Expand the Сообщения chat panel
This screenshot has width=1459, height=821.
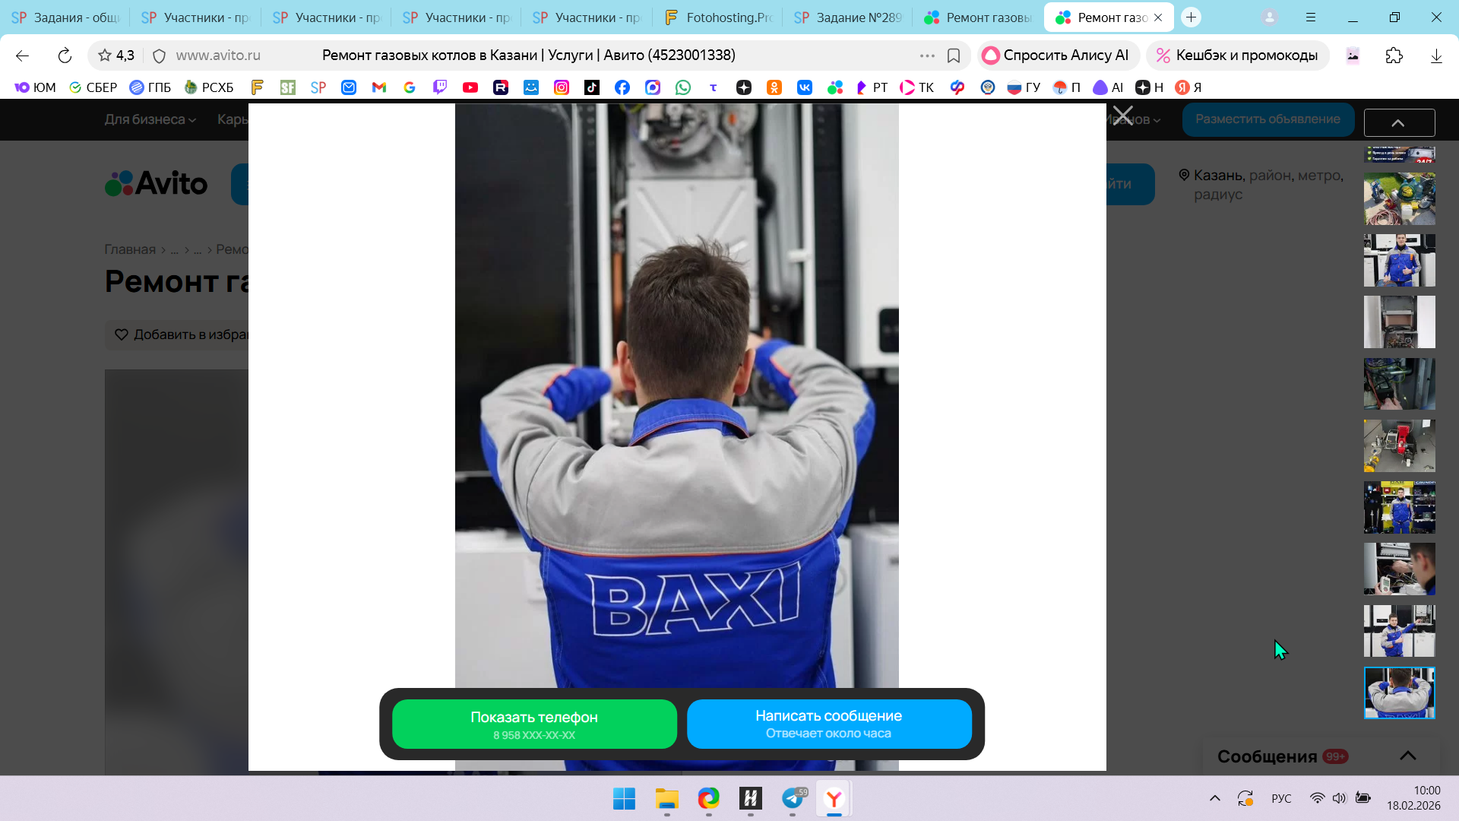(x=1407, y=756)
